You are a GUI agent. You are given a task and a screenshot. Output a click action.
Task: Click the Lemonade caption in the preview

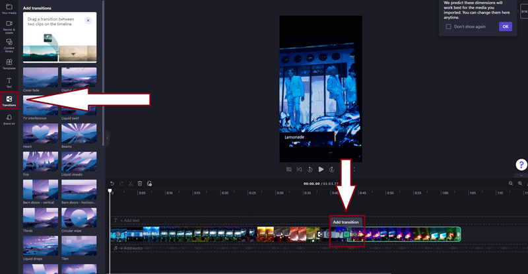(x=294, y=137)
